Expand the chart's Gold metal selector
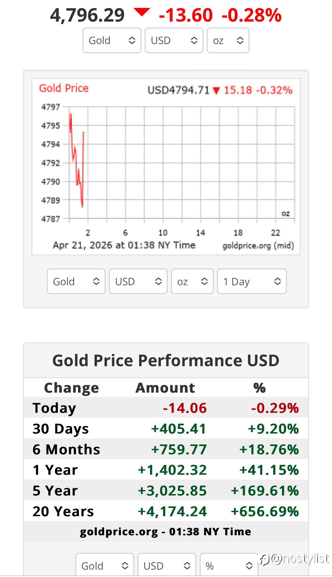Viewport: 332px width, 577px height. point(76,281)
